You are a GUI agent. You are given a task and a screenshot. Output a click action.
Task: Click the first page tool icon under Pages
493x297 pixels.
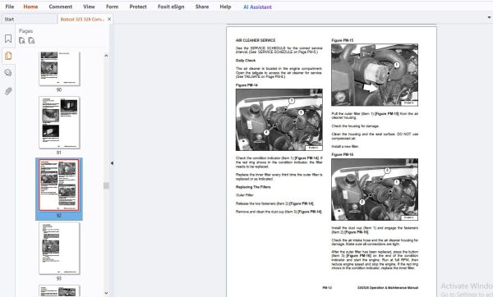click(22, 40)
